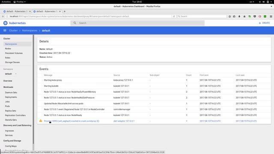This screenshot has width=274, height=154.
Task: Open the Pocket icon in Firefox toolbar
Action: [255, 16]
